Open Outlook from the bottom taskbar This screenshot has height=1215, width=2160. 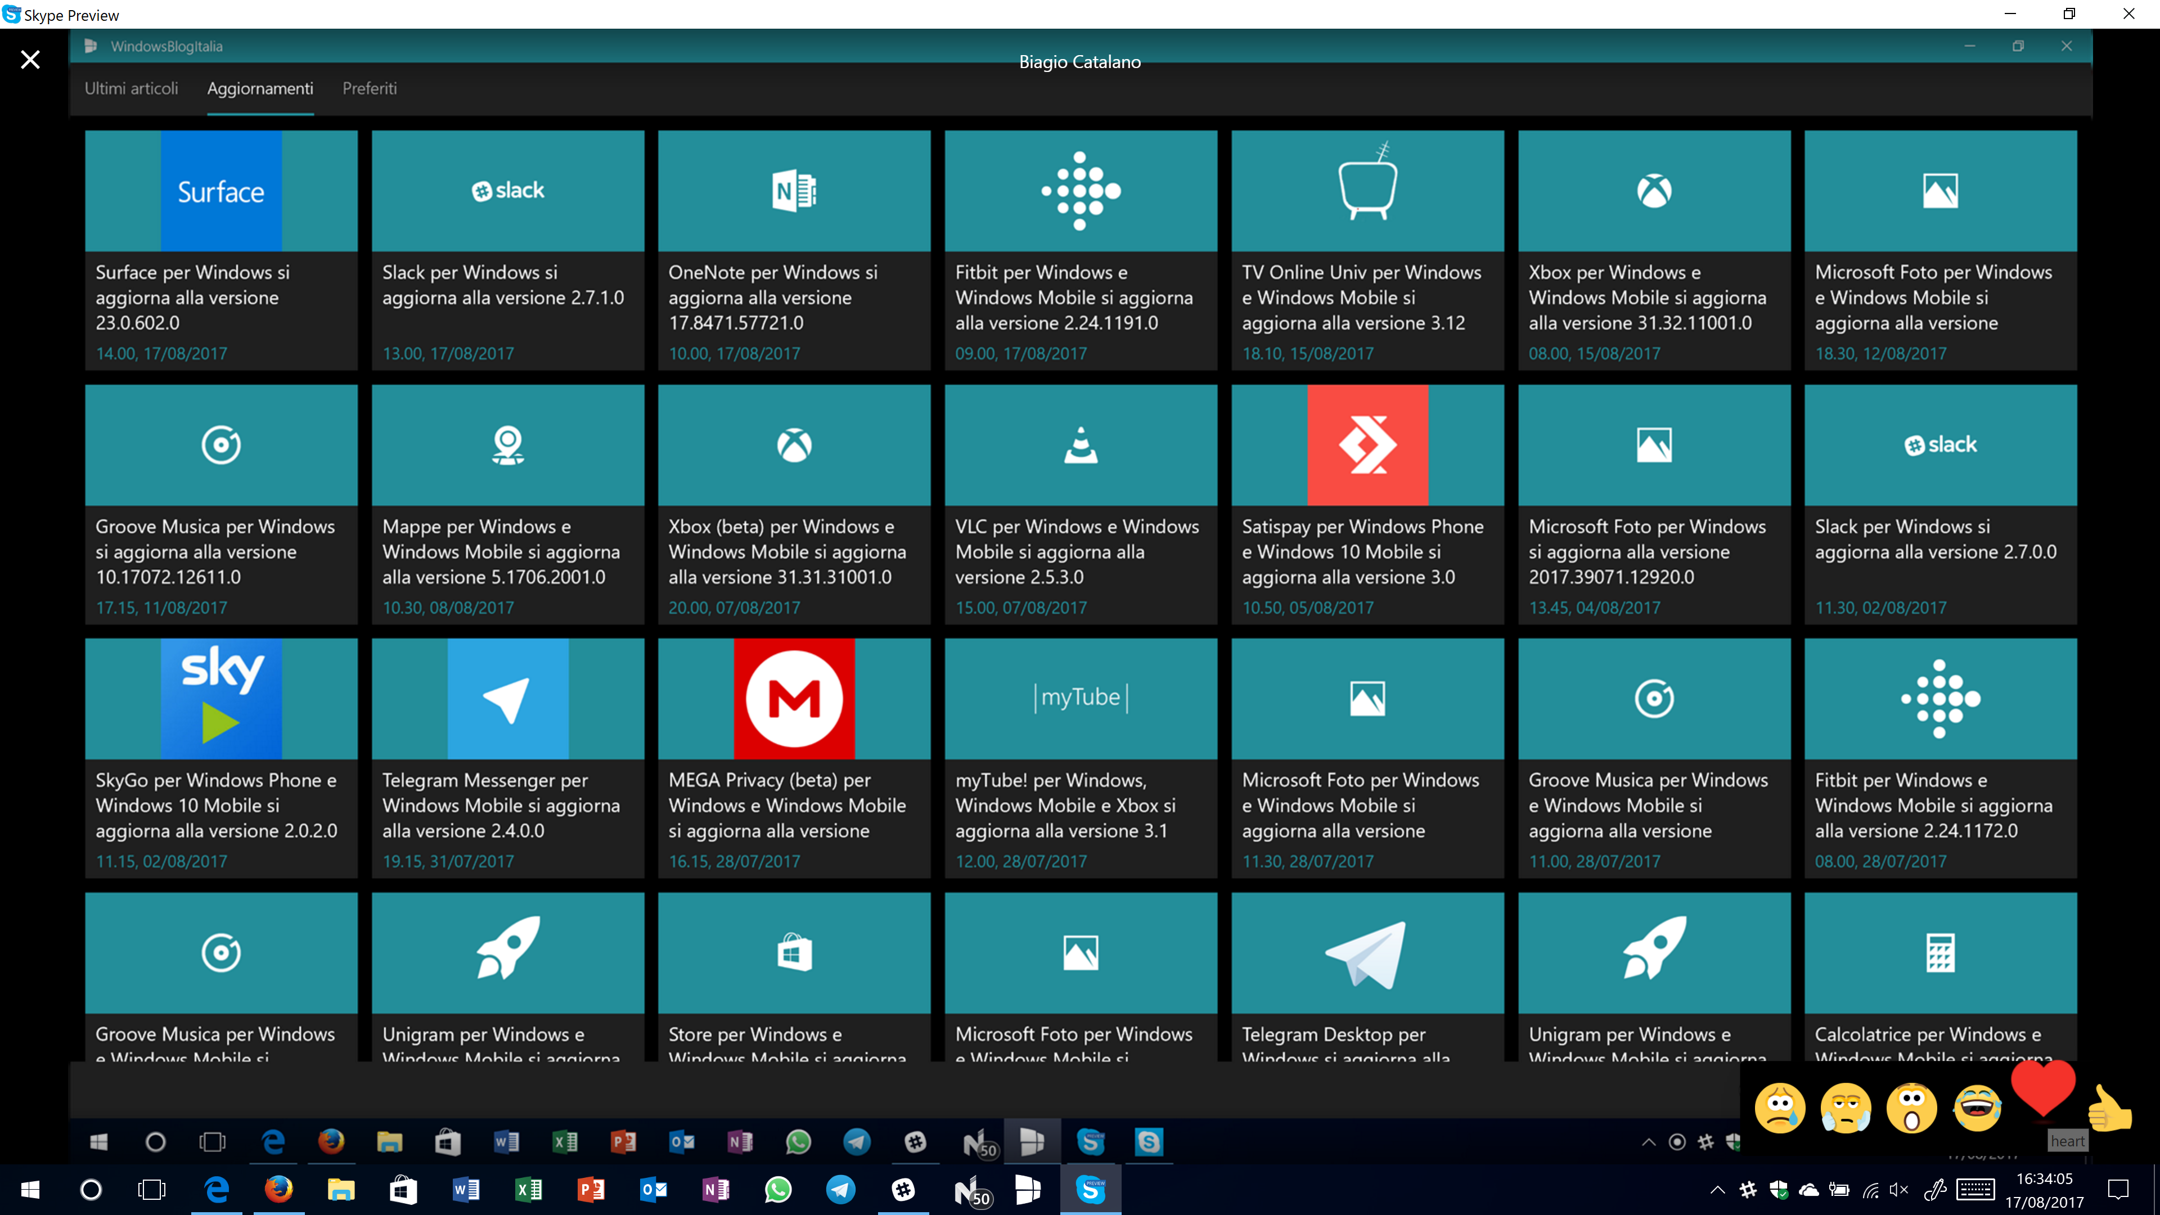point(654,1189)
